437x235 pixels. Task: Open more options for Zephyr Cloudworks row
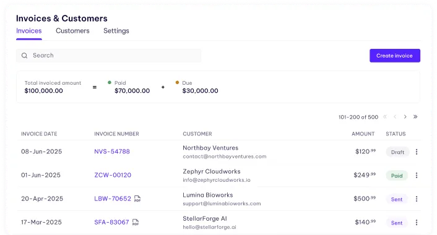(x=417, y=175)
